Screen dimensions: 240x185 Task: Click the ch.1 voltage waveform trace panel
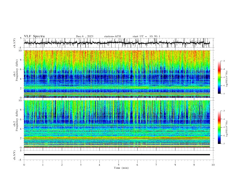click(x=117, y=43)
